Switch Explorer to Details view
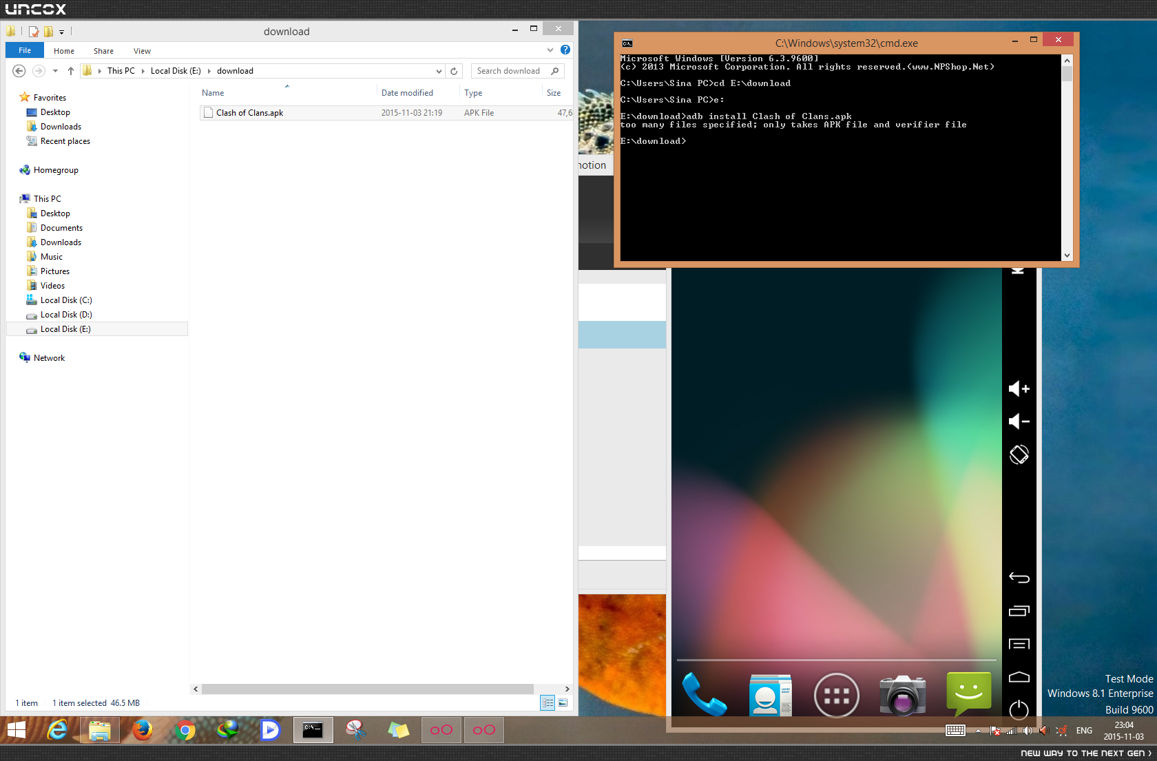Image resolution: width=1157 pixels, height=761 pixels. coord(548,703)
